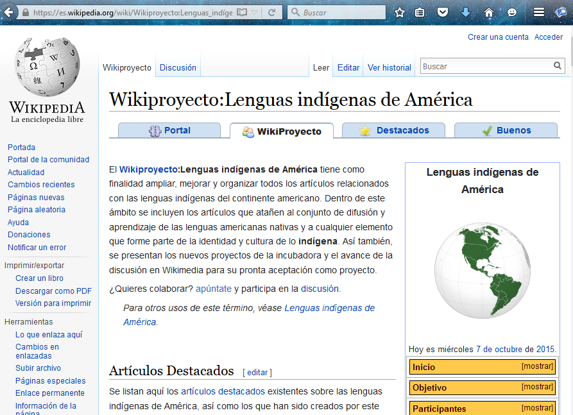The width and height of the screenshot is (573, 415).
Task: Switch to the Discusión tab
Action: [178, 67]
